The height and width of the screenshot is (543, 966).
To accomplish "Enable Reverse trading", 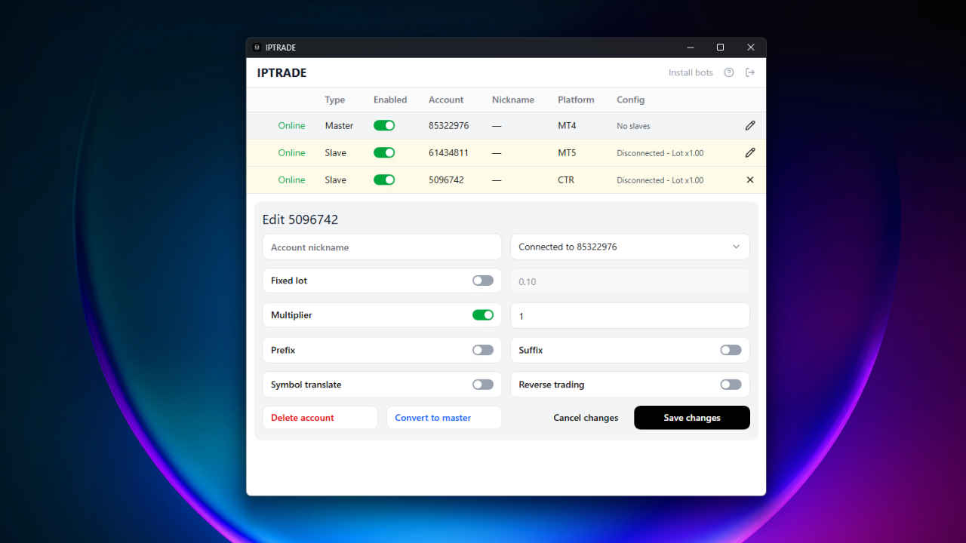I will point(730,384).
